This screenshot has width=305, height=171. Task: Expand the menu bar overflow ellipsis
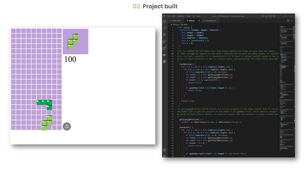pyautogui.click(x=204, y=16)
